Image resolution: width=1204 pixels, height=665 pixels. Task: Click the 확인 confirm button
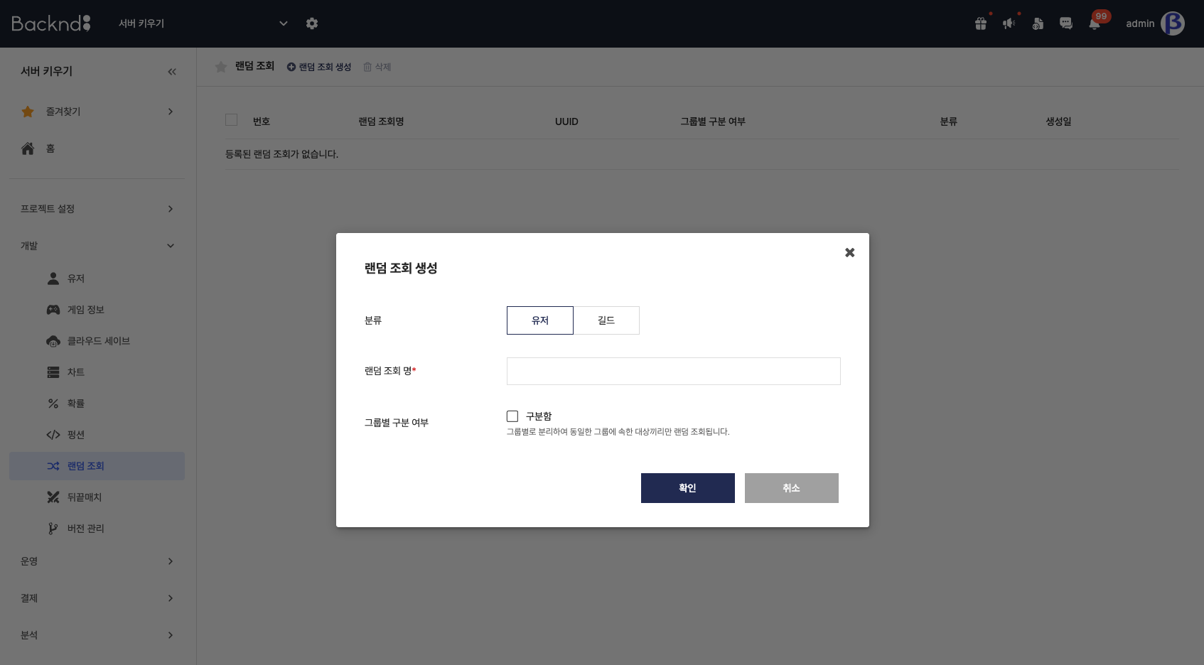(x=687, y=488)
